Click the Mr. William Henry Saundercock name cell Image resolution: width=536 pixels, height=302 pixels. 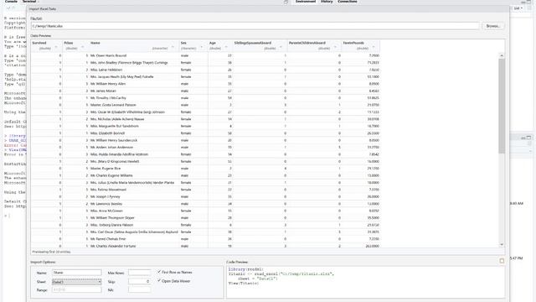coord(114,140)
